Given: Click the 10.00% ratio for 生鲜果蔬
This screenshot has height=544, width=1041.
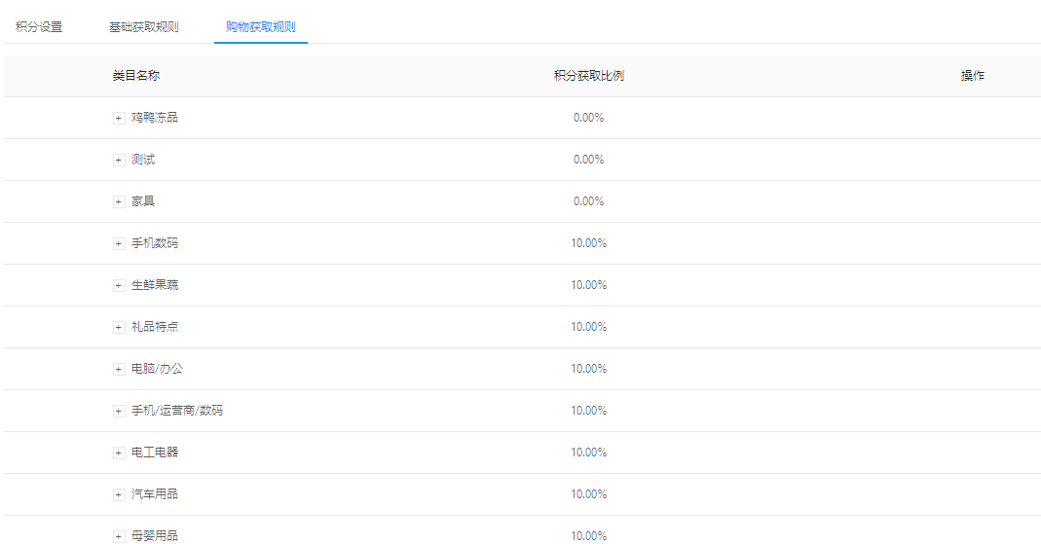Looking at the screenshot, I should click(x=588, y=285).
